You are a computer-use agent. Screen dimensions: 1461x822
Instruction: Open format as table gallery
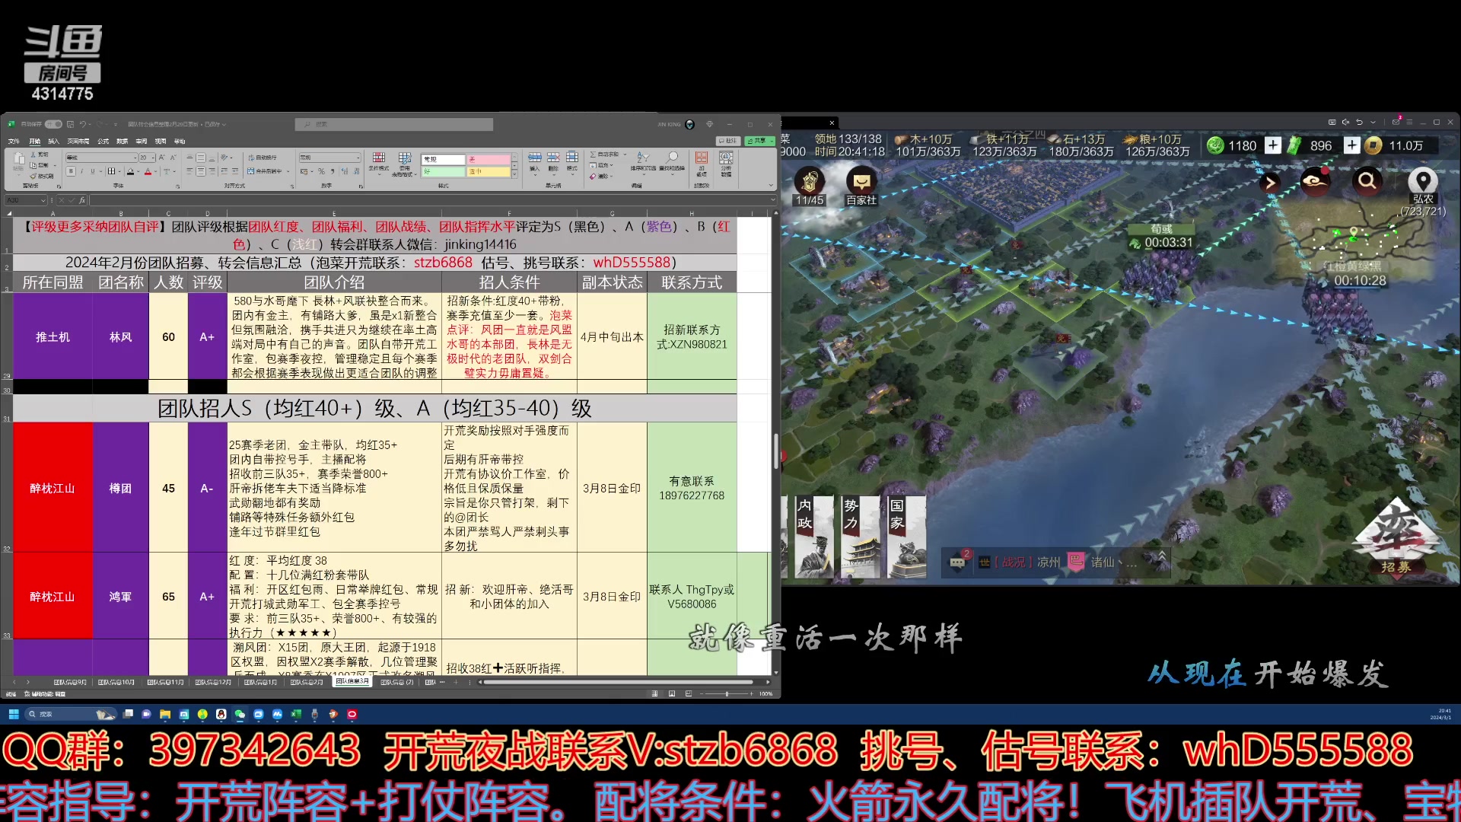pyautogui.click(x=404, y=164)
